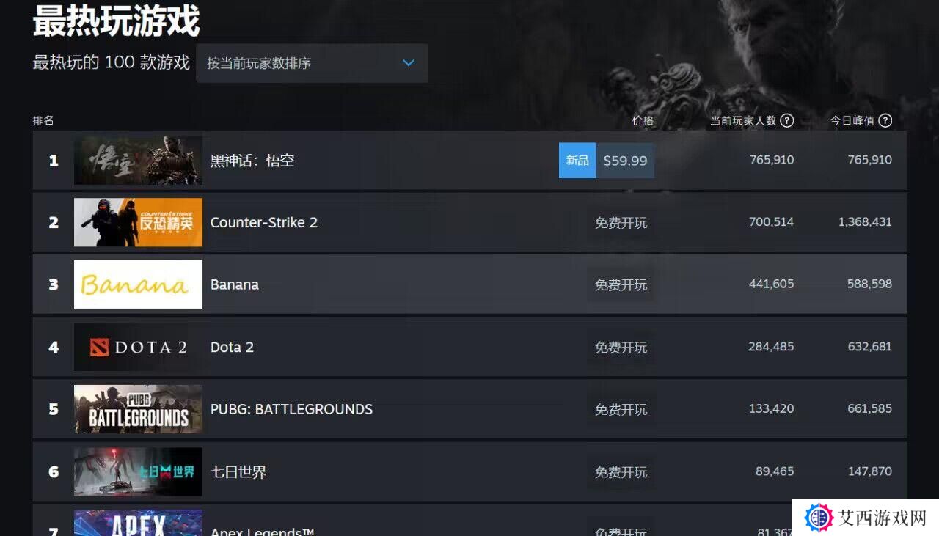Click the $59.99 price button
The image size is (939, 536).
(x=625, y=160)
